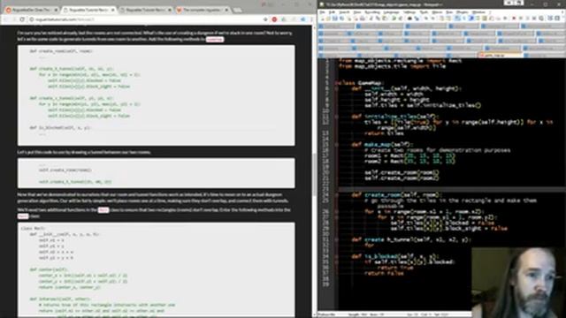The height and width of the screenshot is (318, 566).
Task: Collapse the class GameMap fold marker
Action: (336, 82)
